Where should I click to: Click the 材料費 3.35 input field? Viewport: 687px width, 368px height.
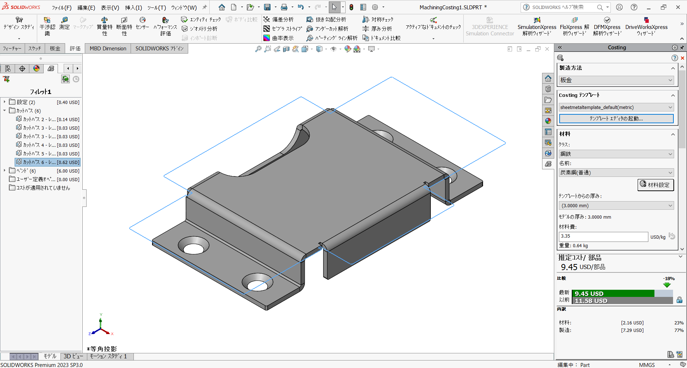pos(603,236)
